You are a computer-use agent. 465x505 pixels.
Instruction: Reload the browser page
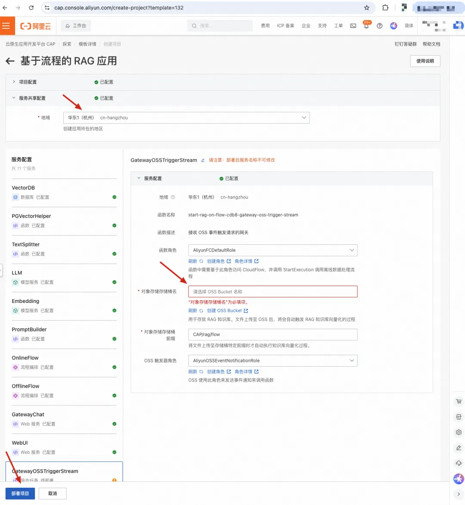[31, 8]
